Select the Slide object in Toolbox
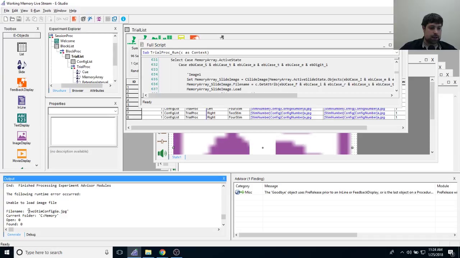Screen dimensions: 460x258 coord(22,67)
